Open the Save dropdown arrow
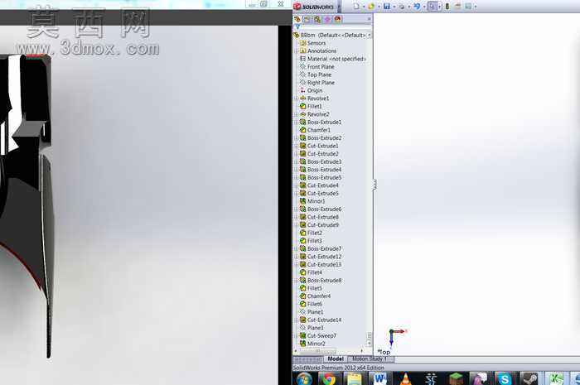Screen dimensions: 580x385 pos(394,7)
